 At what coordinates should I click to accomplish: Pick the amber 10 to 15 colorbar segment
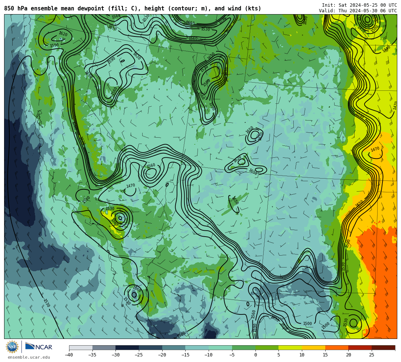pyautogui.click(x=313, y=347)
